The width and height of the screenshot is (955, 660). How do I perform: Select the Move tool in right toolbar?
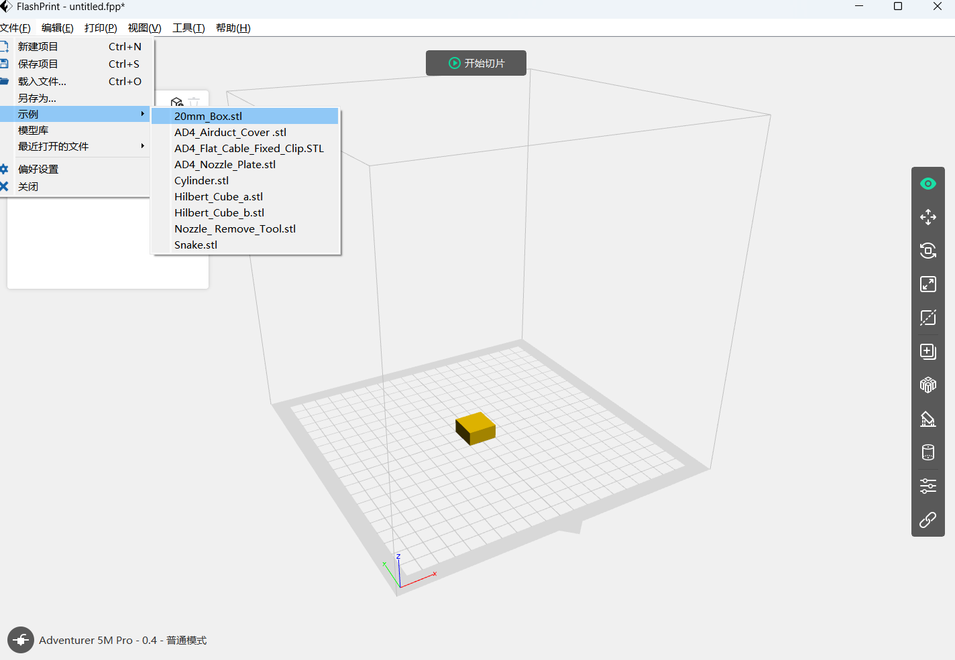(928, 217)
